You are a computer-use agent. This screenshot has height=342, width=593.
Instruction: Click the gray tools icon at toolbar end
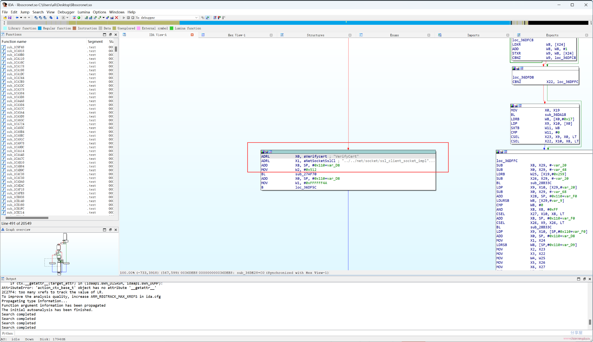click(224, 17)
